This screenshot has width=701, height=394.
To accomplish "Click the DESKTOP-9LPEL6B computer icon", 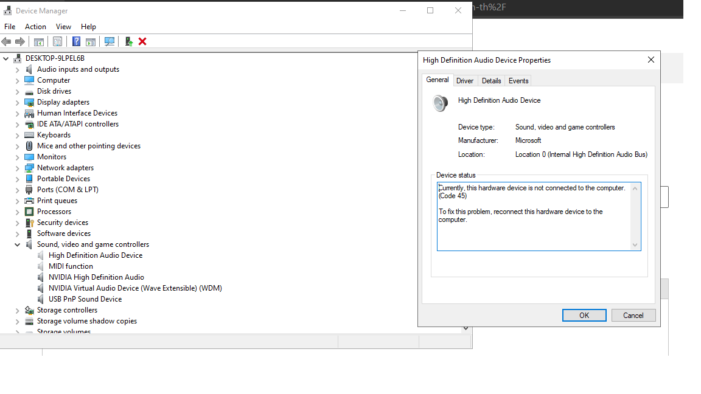I will click(18, 58).
